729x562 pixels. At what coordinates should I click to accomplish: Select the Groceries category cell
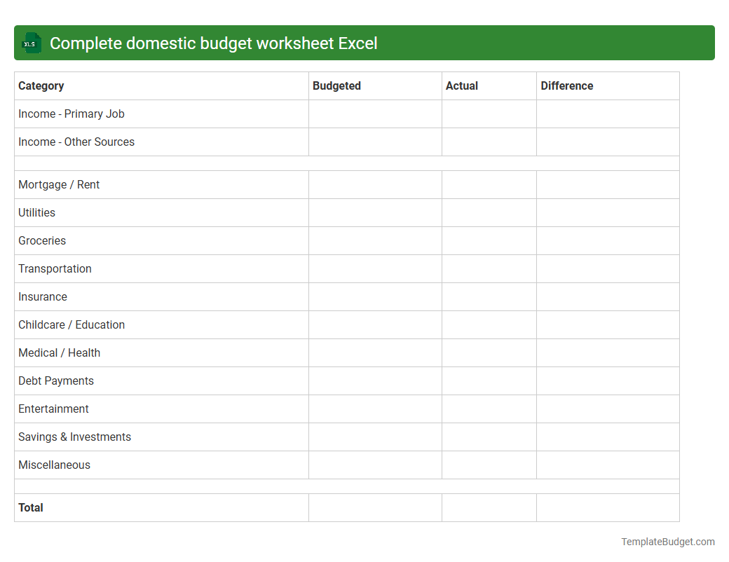point(42,240)
